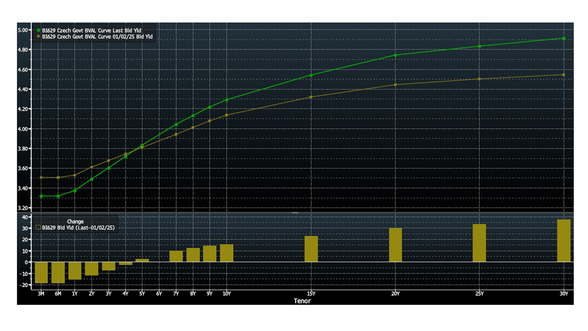The height and width of the screenshot is (331, 588).
Task: Click the green 3Y data point
Action: [x=109, y=168]
